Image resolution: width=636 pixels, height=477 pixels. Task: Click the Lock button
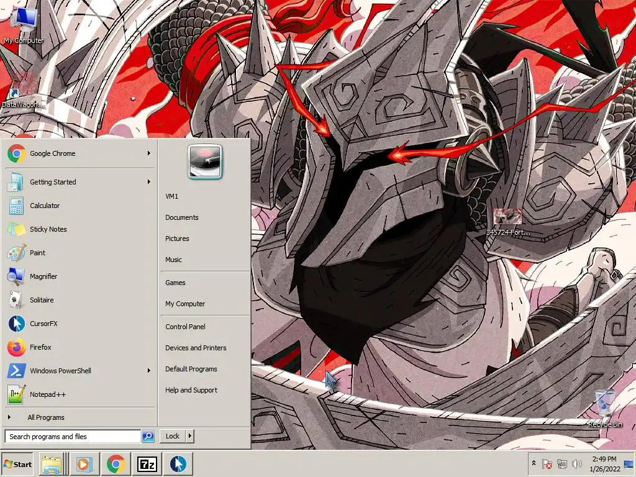(x=173, y=436)
